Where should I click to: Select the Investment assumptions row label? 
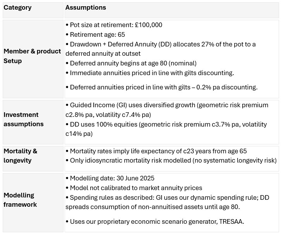pyautogui.click(x=24, y=119)
